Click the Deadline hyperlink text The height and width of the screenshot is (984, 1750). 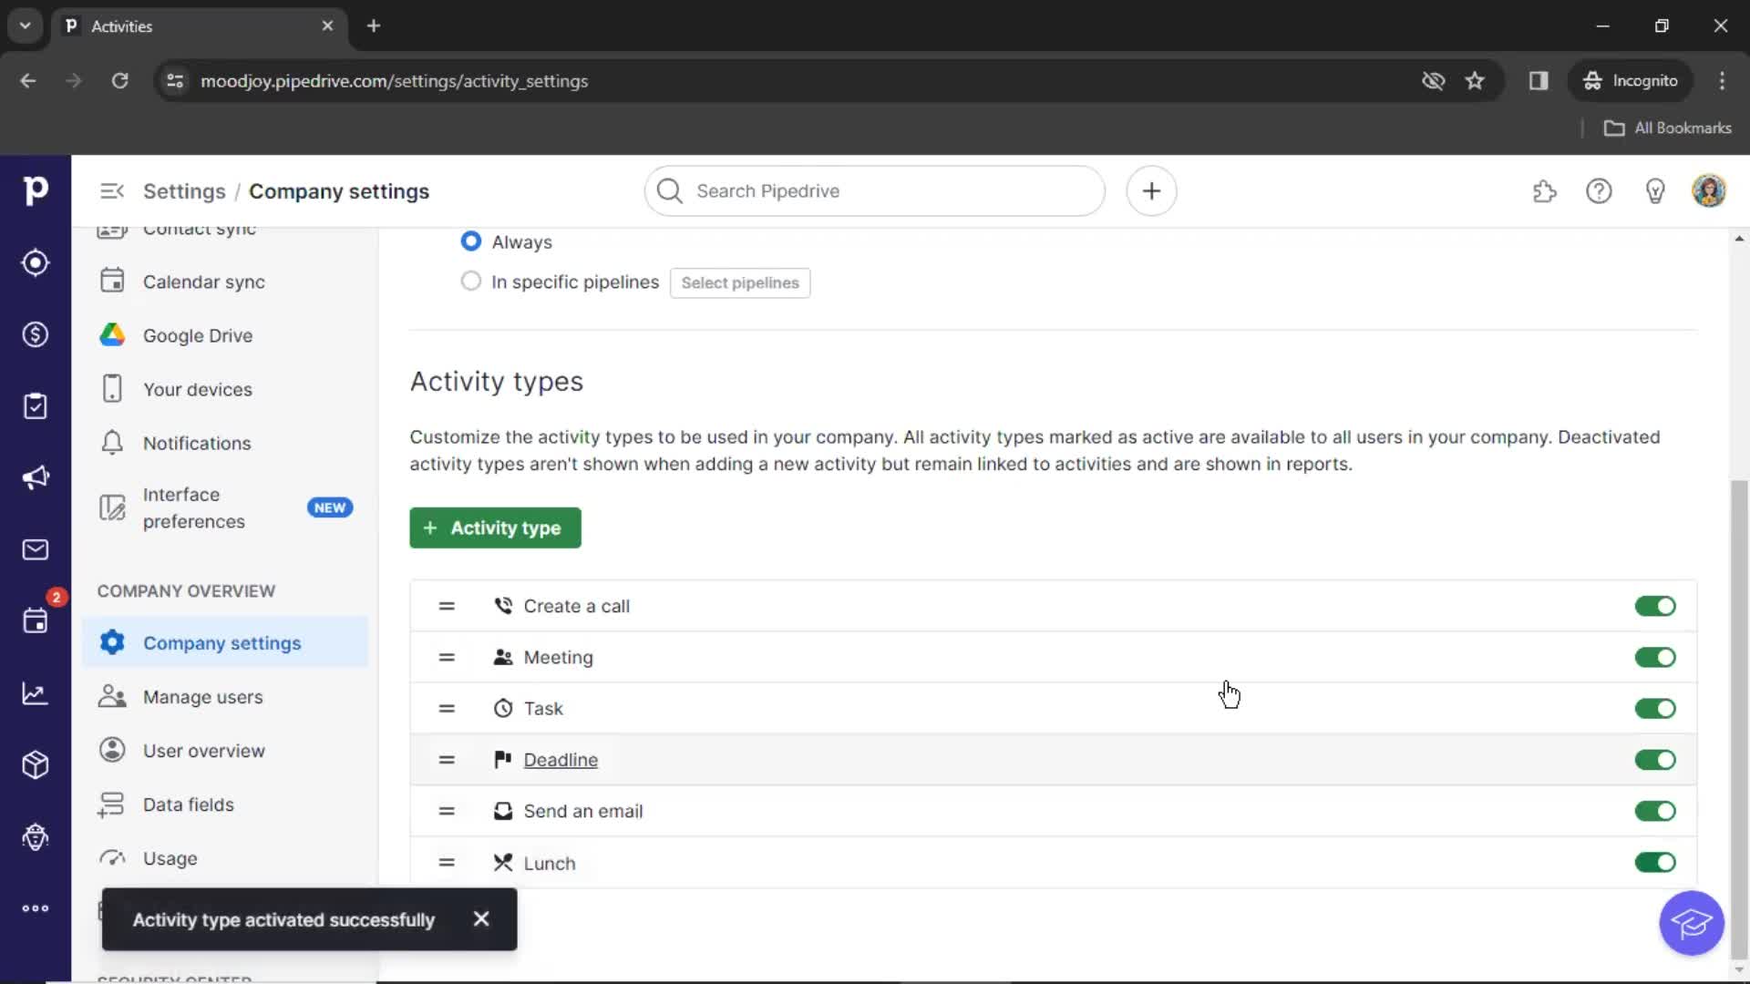(x=561, y=759)
